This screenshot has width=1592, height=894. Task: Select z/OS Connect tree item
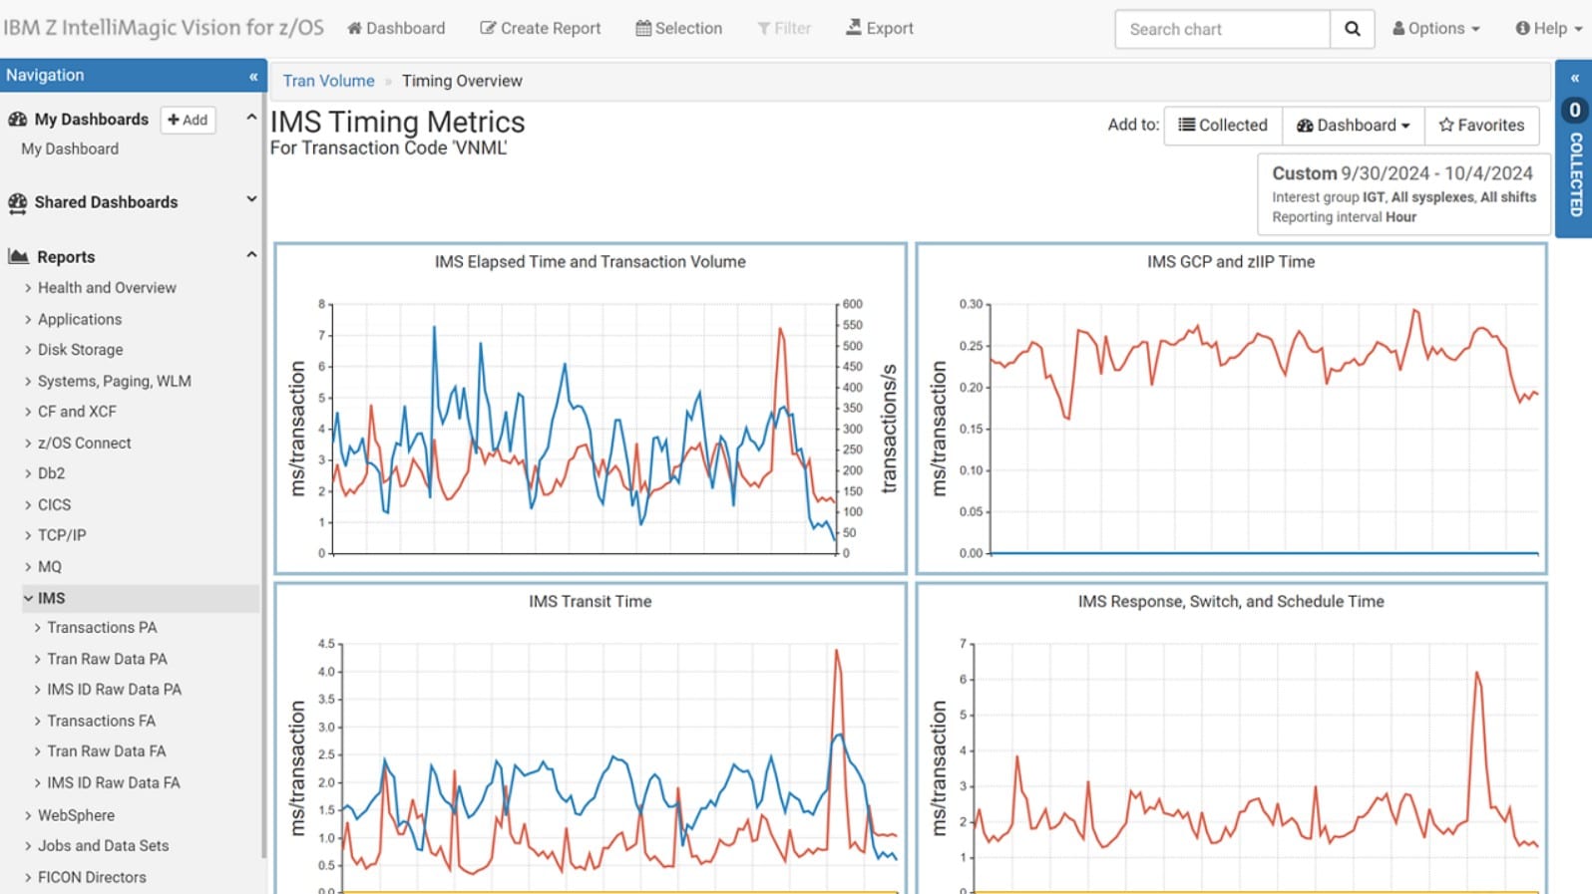click(85, 444)
